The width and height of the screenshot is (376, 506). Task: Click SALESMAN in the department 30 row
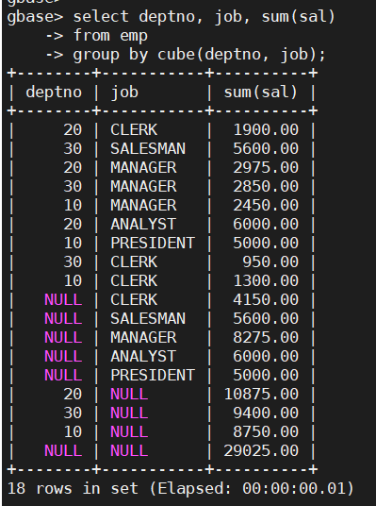point(148,149)
